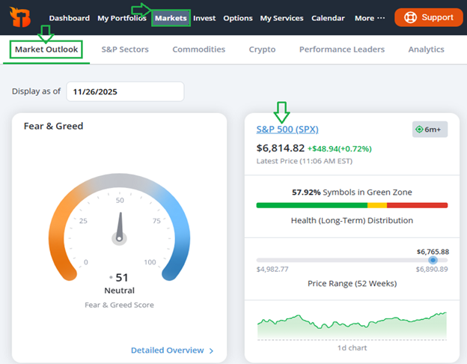The image size is (467, 364).
Task: Click the Detailed Overview arrow chevron
Action: pyautogui.click(x=211, y=351)
